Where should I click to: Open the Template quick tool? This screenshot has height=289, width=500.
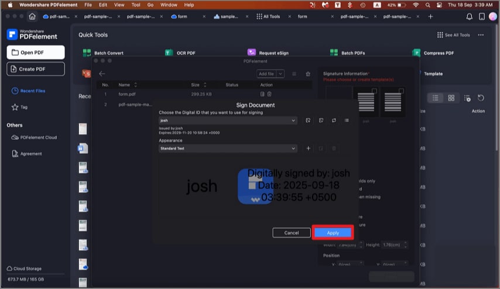433,74
